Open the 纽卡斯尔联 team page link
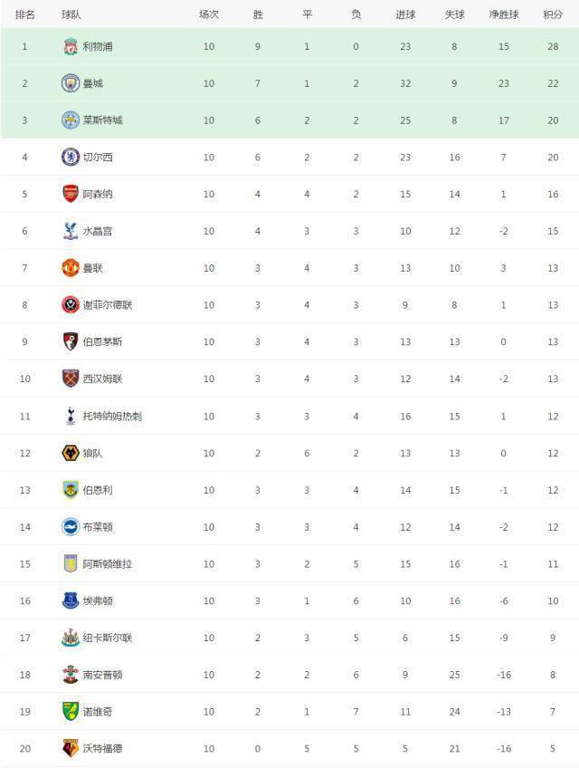This screenshot has width=579, height=768. tap(107, 638)
